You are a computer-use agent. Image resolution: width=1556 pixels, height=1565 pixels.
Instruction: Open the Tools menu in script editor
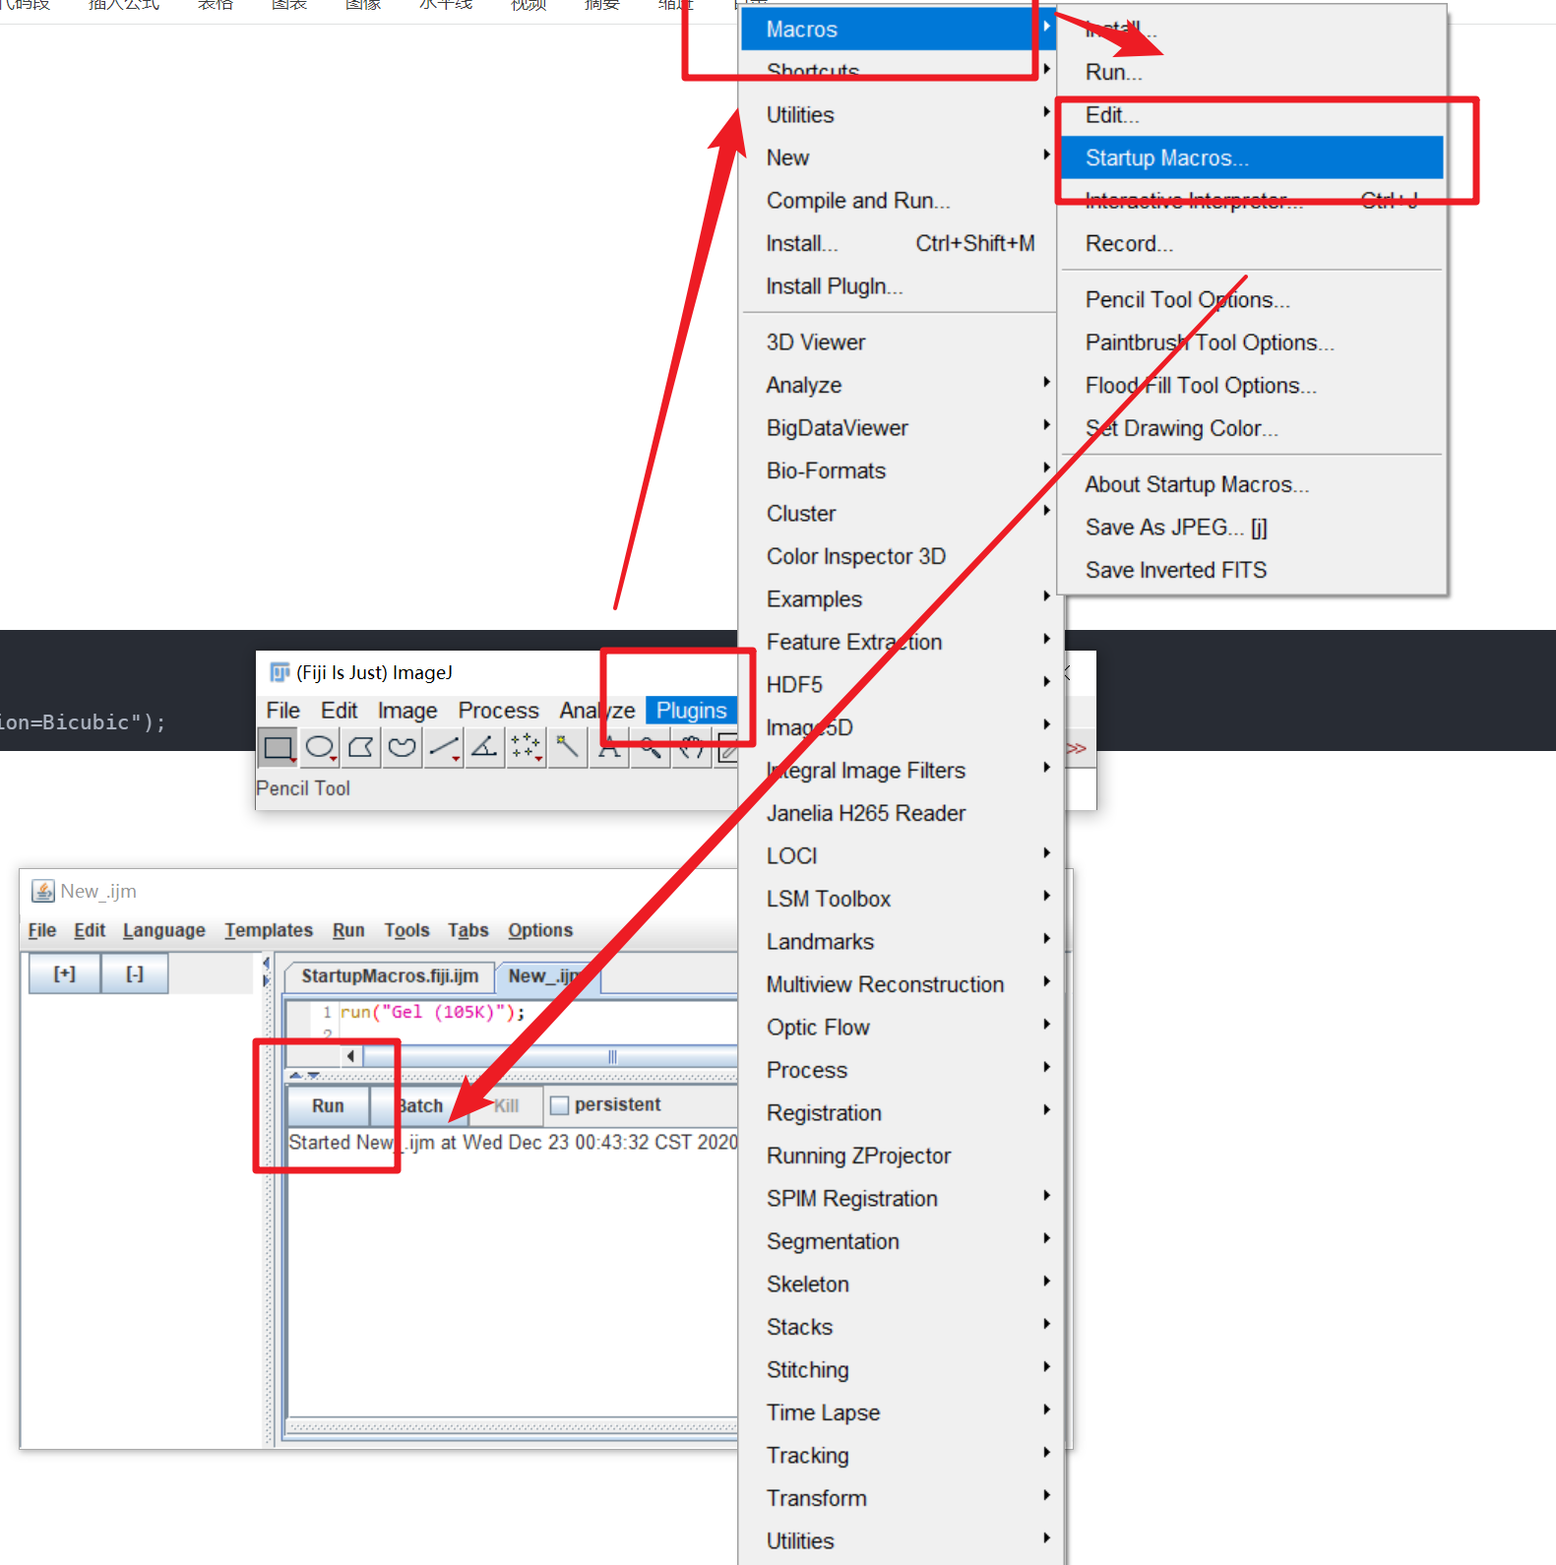tap(406, 930)
